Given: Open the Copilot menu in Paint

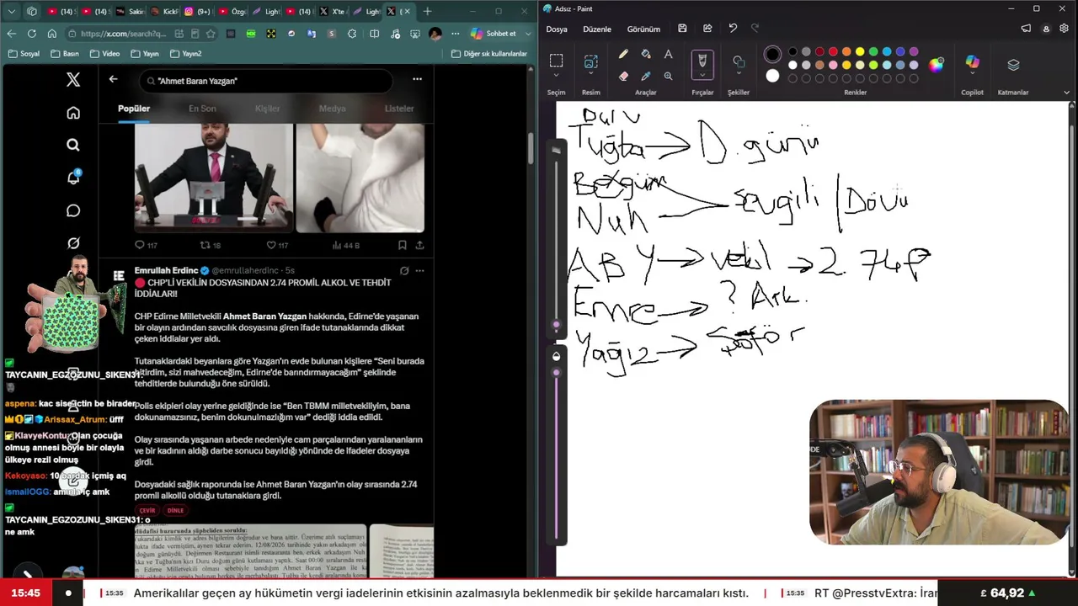Looking at the screenshot, I should 973,62.
